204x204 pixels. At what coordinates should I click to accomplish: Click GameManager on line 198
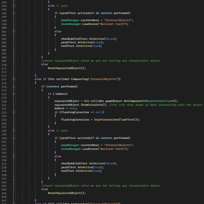tap(70, 20)
